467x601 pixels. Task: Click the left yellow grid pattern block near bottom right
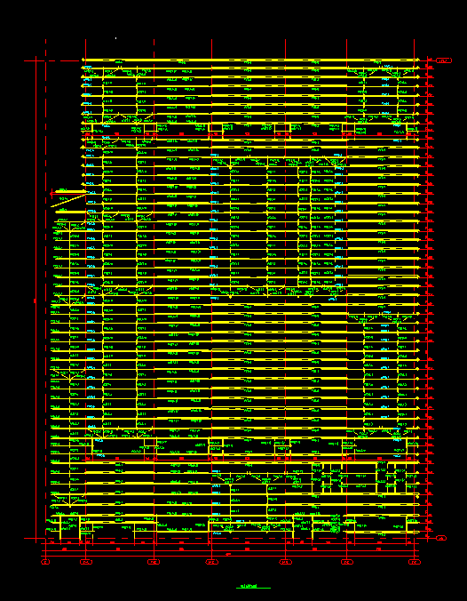(327, 478)
